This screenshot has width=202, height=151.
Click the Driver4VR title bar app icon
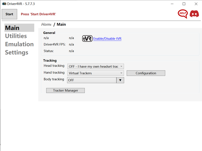4,4
